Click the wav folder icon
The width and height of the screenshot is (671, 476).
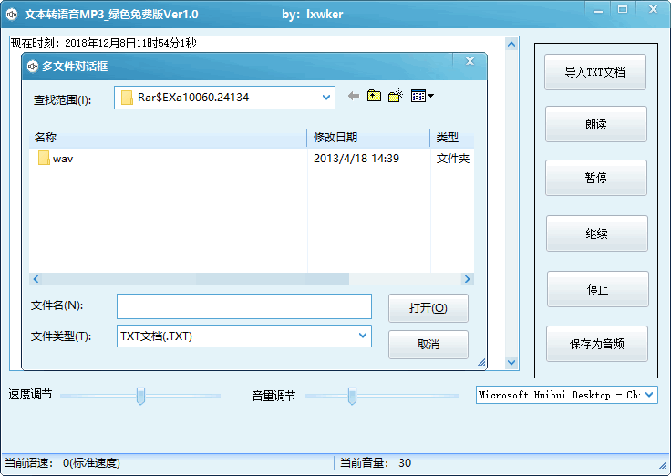(44, 158)
